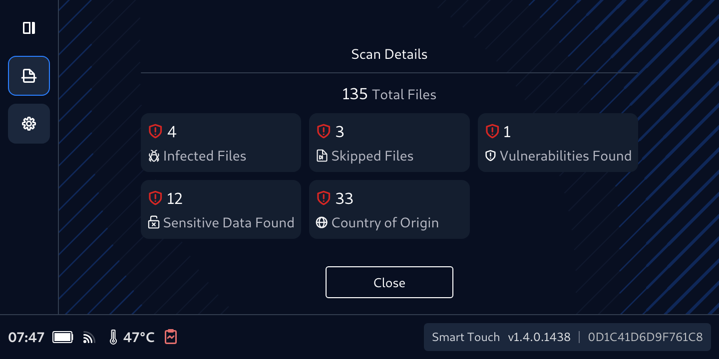The width and height of the screenshot is (719, 359).
Task: Toggle the sidebar panel icon
Action: [x=29, y=28]
